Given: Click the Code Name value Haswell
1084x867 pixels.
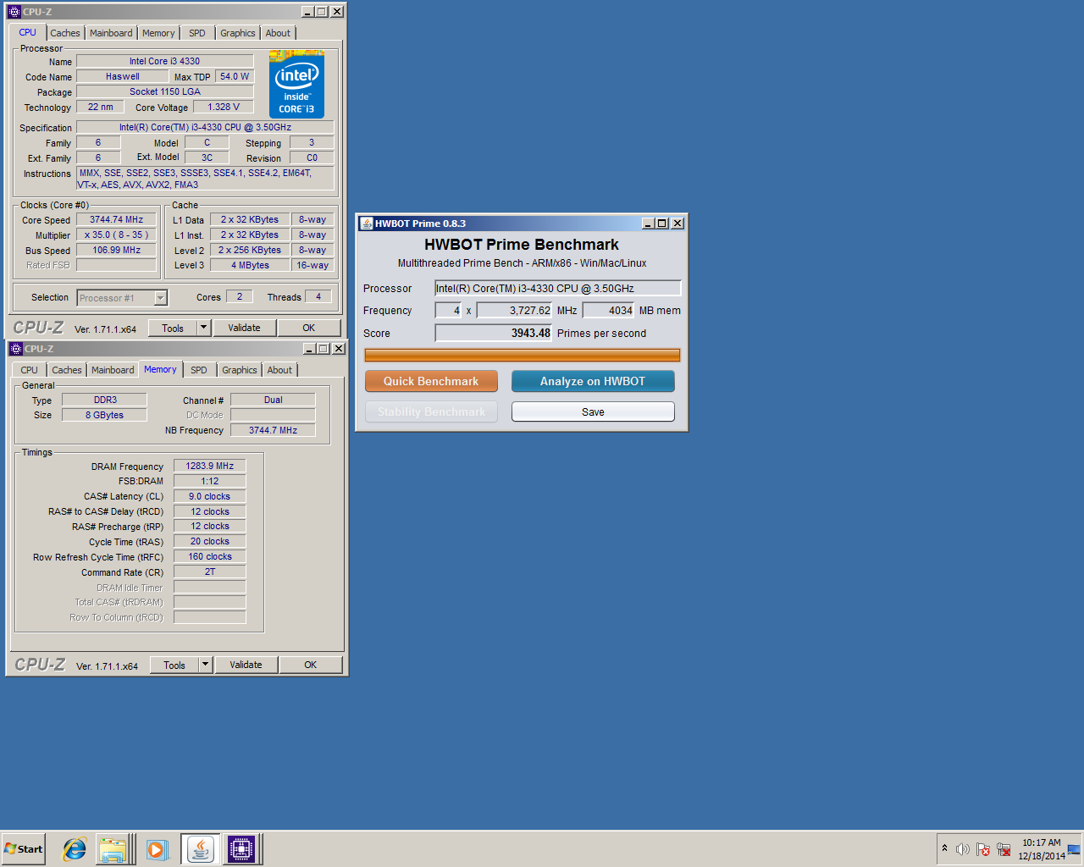Looking at the screenshot, I should click(122, 76).
